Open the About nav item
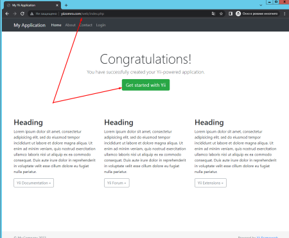 [x=70, y=25]
